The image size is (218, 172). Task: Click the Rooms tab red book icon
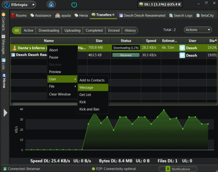tap(13, 15)
